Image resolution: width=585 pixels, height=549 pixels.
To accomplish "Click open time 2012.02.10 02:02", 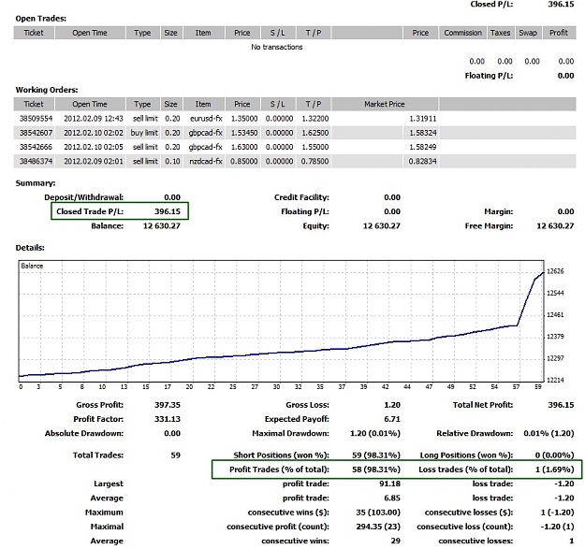I will (94, 133).
